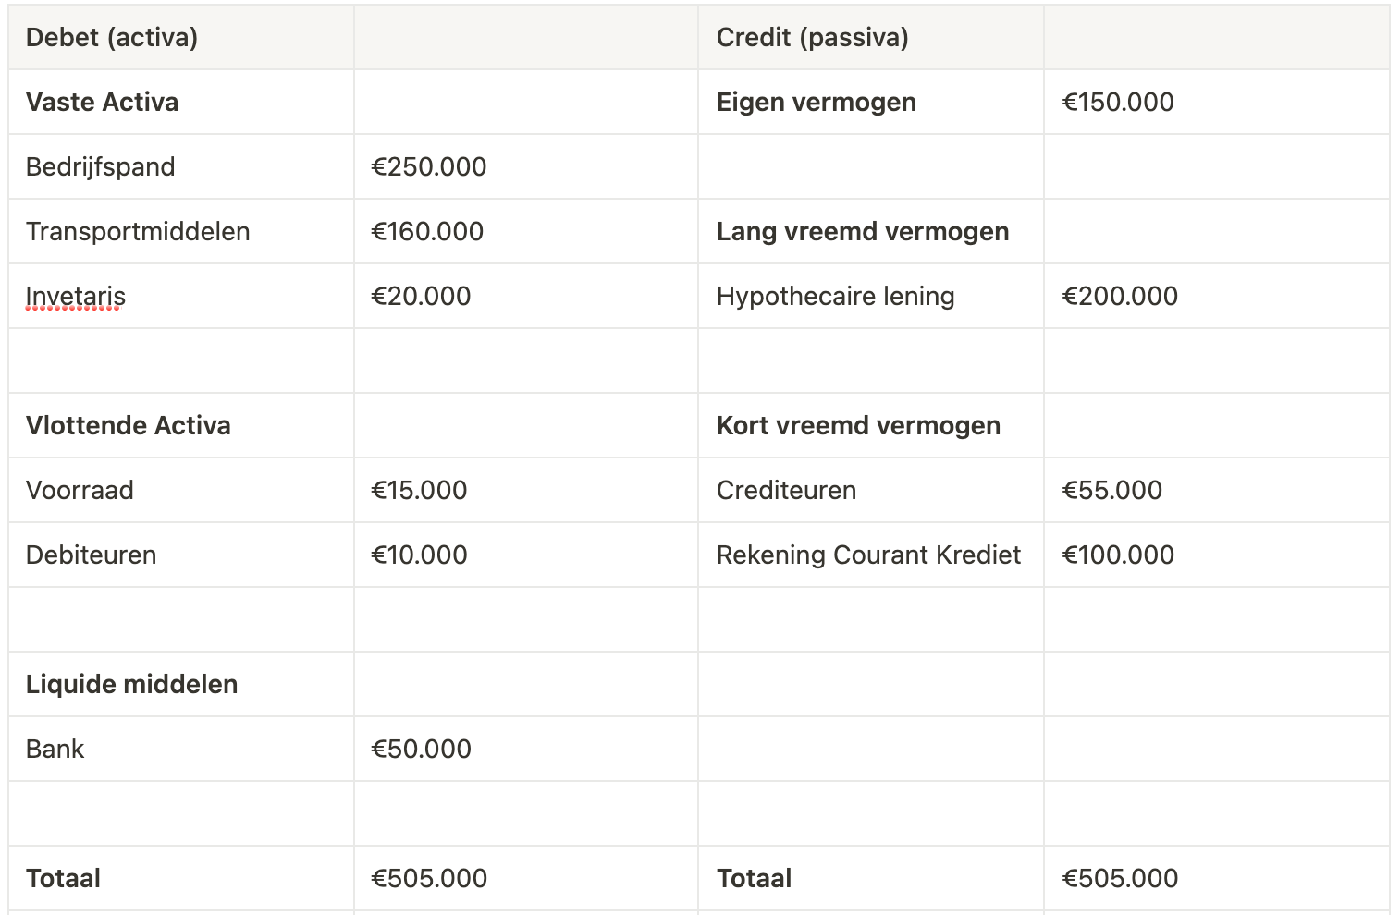
Task: Select the 'Eigen vermogen' cell
Action: tap(816, 103)
